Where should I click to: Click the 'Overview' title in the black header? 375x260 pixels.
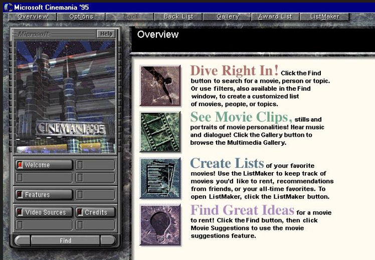[158, 35]
